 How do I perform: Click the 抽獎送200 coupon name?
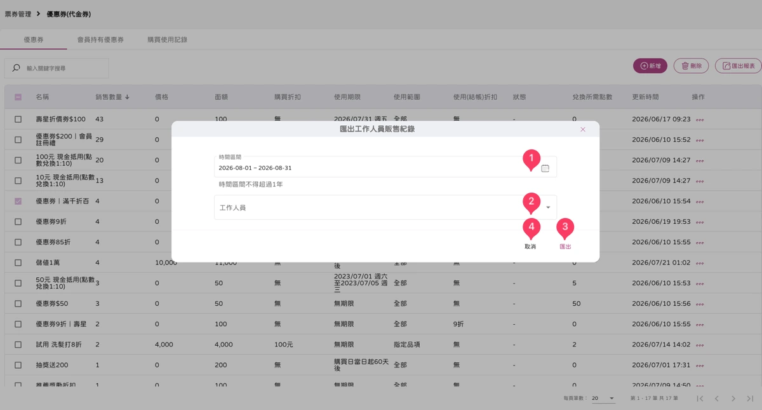click(x=52, y=365)
